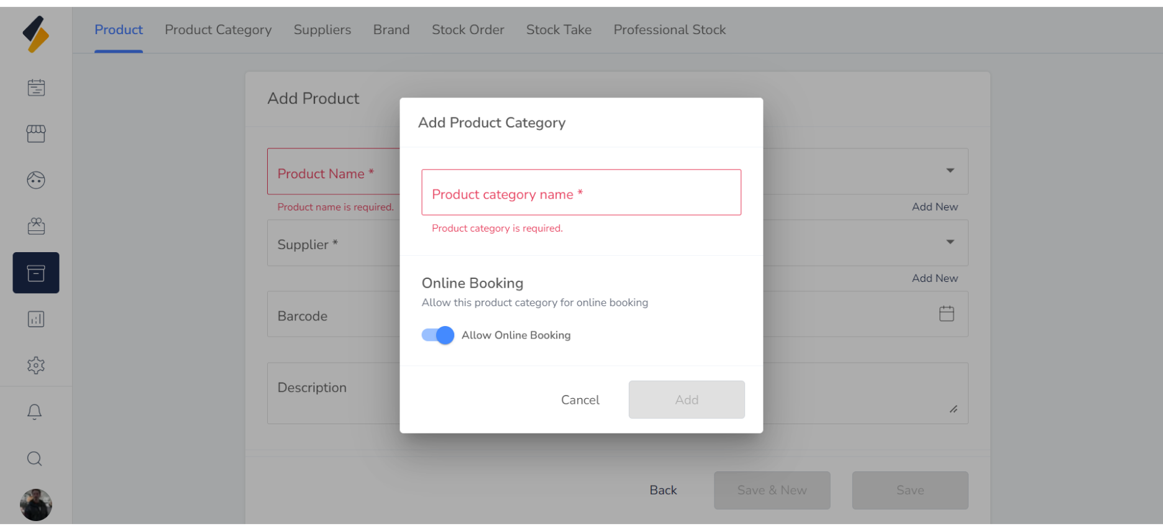Open the reports chart icon

tap(36, 319)
